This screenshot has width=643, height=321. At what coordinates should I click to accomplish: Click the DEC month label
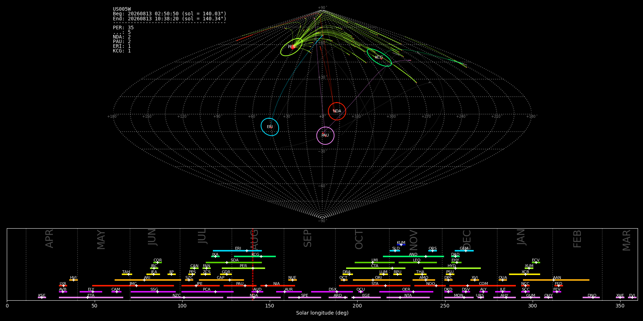tap(467, 239)
